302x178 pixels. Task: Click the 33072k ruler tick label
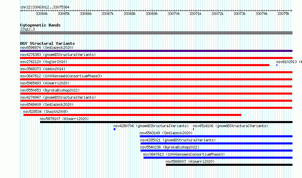pyautogui.click(x=218, y=14)
